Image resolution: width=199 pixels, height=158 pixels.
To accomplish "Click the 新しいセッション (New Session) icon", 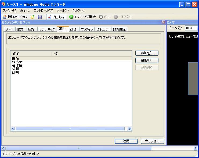I will pos(5,17).
